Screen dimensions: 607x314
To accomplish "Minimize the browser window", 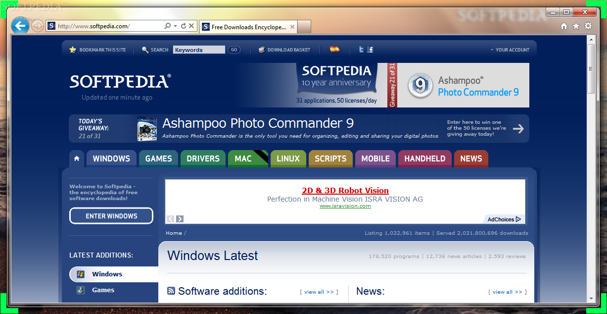I will [553, 12].
